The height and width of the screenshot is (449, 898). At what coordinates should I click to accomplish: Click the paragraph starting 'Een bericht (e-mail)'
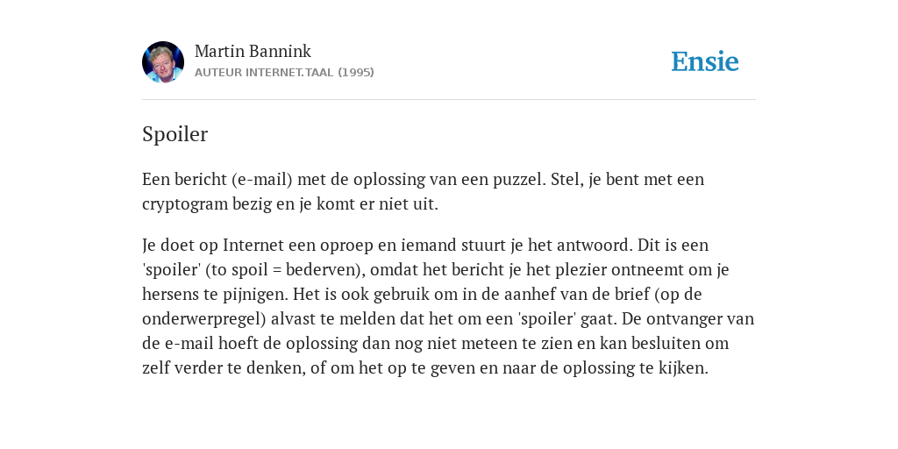[424, 191]
